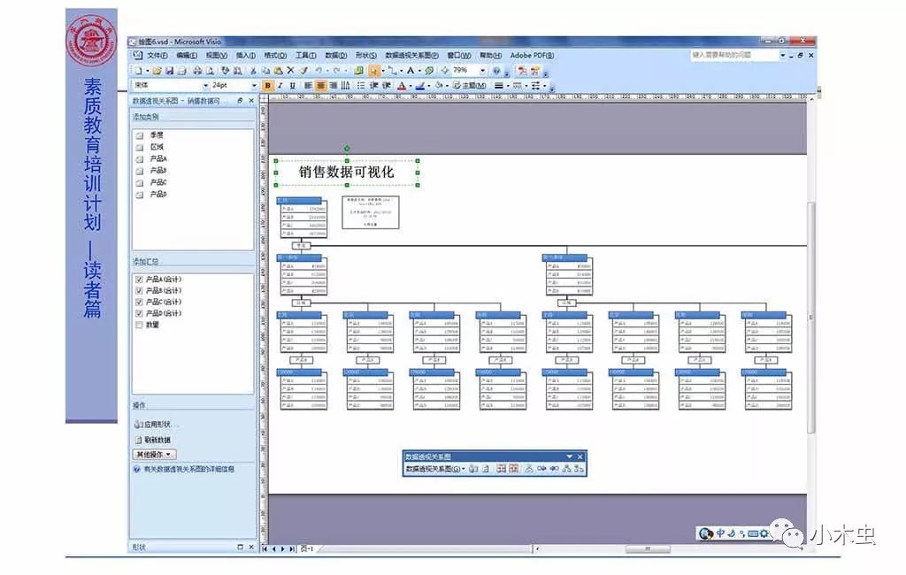This screenshot has height=575, width=906.
Task: Open the 文件(F) menu
Action: (x=157, y=56)
